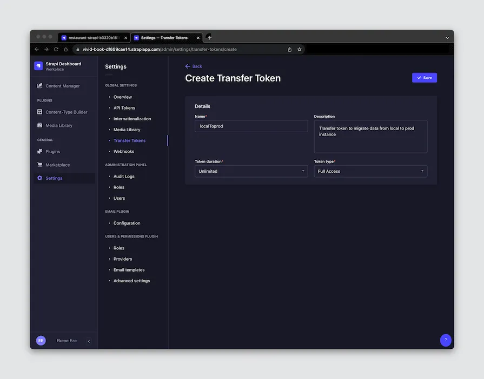Image resolution: width=484 pixels, height=379 pixels.
Task: Click the Strapi Dashboard logo icon
Action: (38, 65)
